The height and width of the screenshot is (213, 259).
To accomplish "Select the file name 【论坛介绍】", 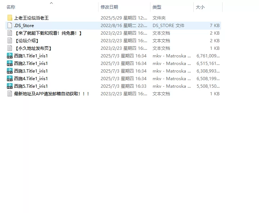I will point(27,41).
